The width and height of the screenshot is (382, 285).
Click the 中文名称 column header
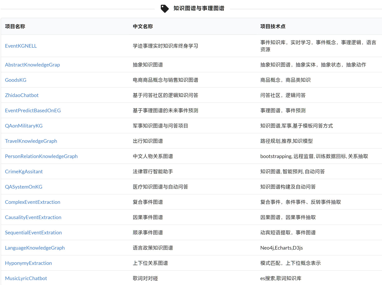pos(143,27)
